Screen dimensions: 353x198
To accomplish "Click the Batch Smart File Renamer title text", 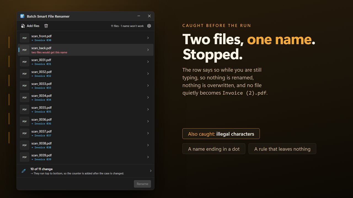I will (x=48, y=16).
